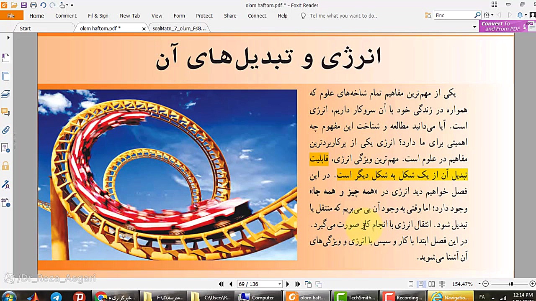Open the Protect ribbon tab
Image resolution: width=536 pixels, height=301 pixels.
(204, 15)
